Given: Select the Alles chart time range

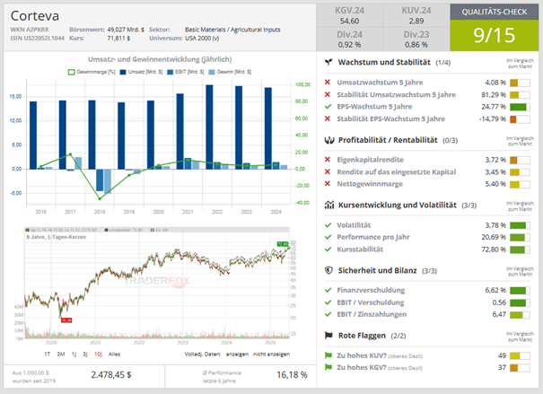Looking at the screenshot, I should (x=114, y=355).
